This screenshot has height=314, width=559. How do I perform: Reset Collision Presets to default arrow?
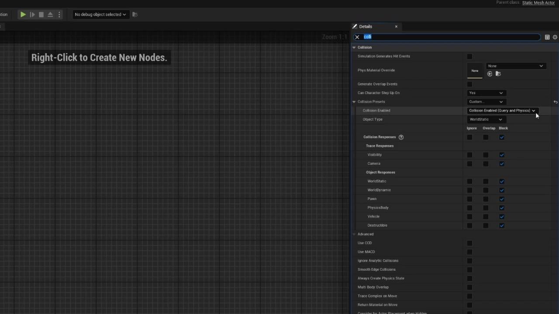point(556,102)
